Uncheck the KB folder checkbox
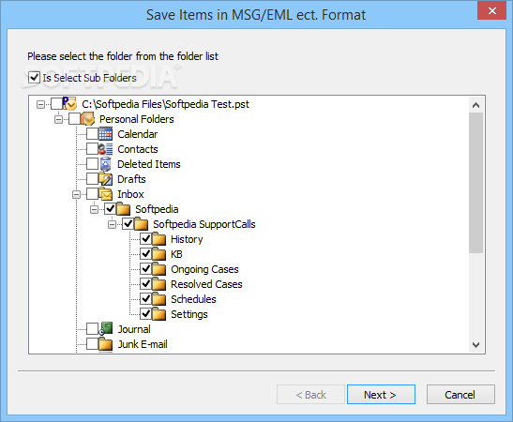This screenshot has width=513, height=422. 145,254
